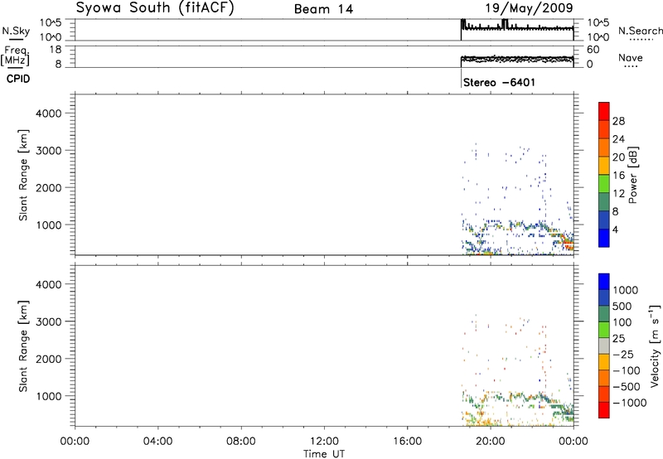The image size is (663, 459).
Task: Click the light green power swatch between 12 and 16
Action: click(604, 184)
